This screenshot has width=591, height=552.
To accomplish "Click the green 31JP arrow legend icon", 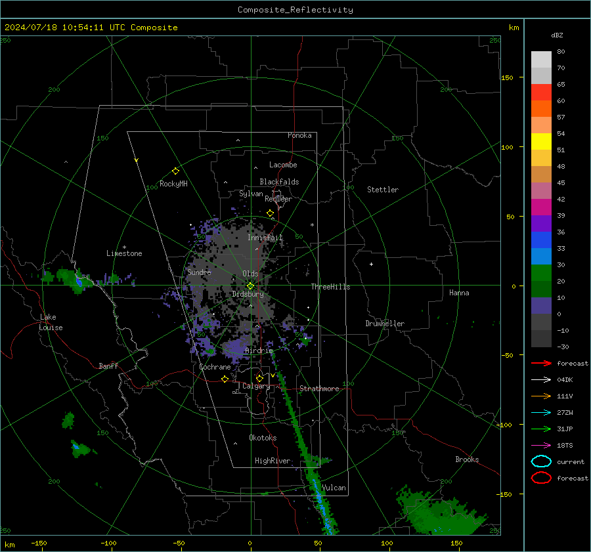I will (541, 429).
